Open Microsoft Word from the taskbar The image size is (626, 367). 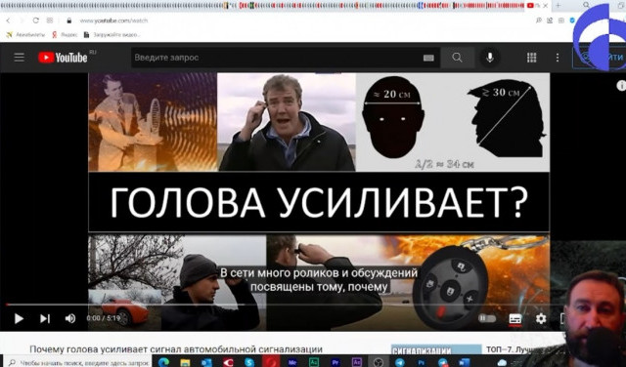tap(464, 362)
